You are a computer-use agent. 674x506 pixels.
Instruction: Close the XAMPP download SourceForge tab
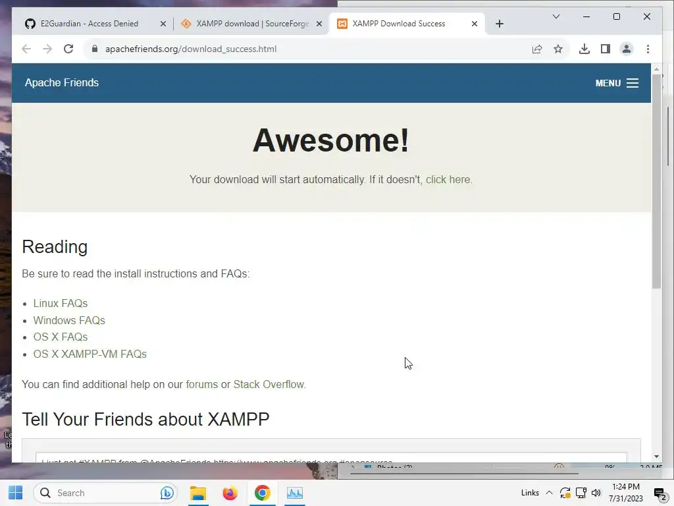(319, 24)
